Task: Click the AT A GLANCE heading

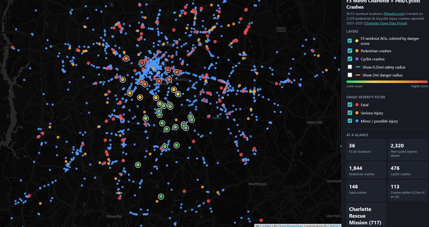Action: pos(357,135)
